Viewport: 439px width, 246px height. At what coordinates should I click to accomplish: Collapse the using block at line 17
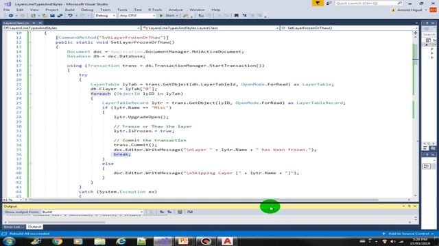click(30, 66)
